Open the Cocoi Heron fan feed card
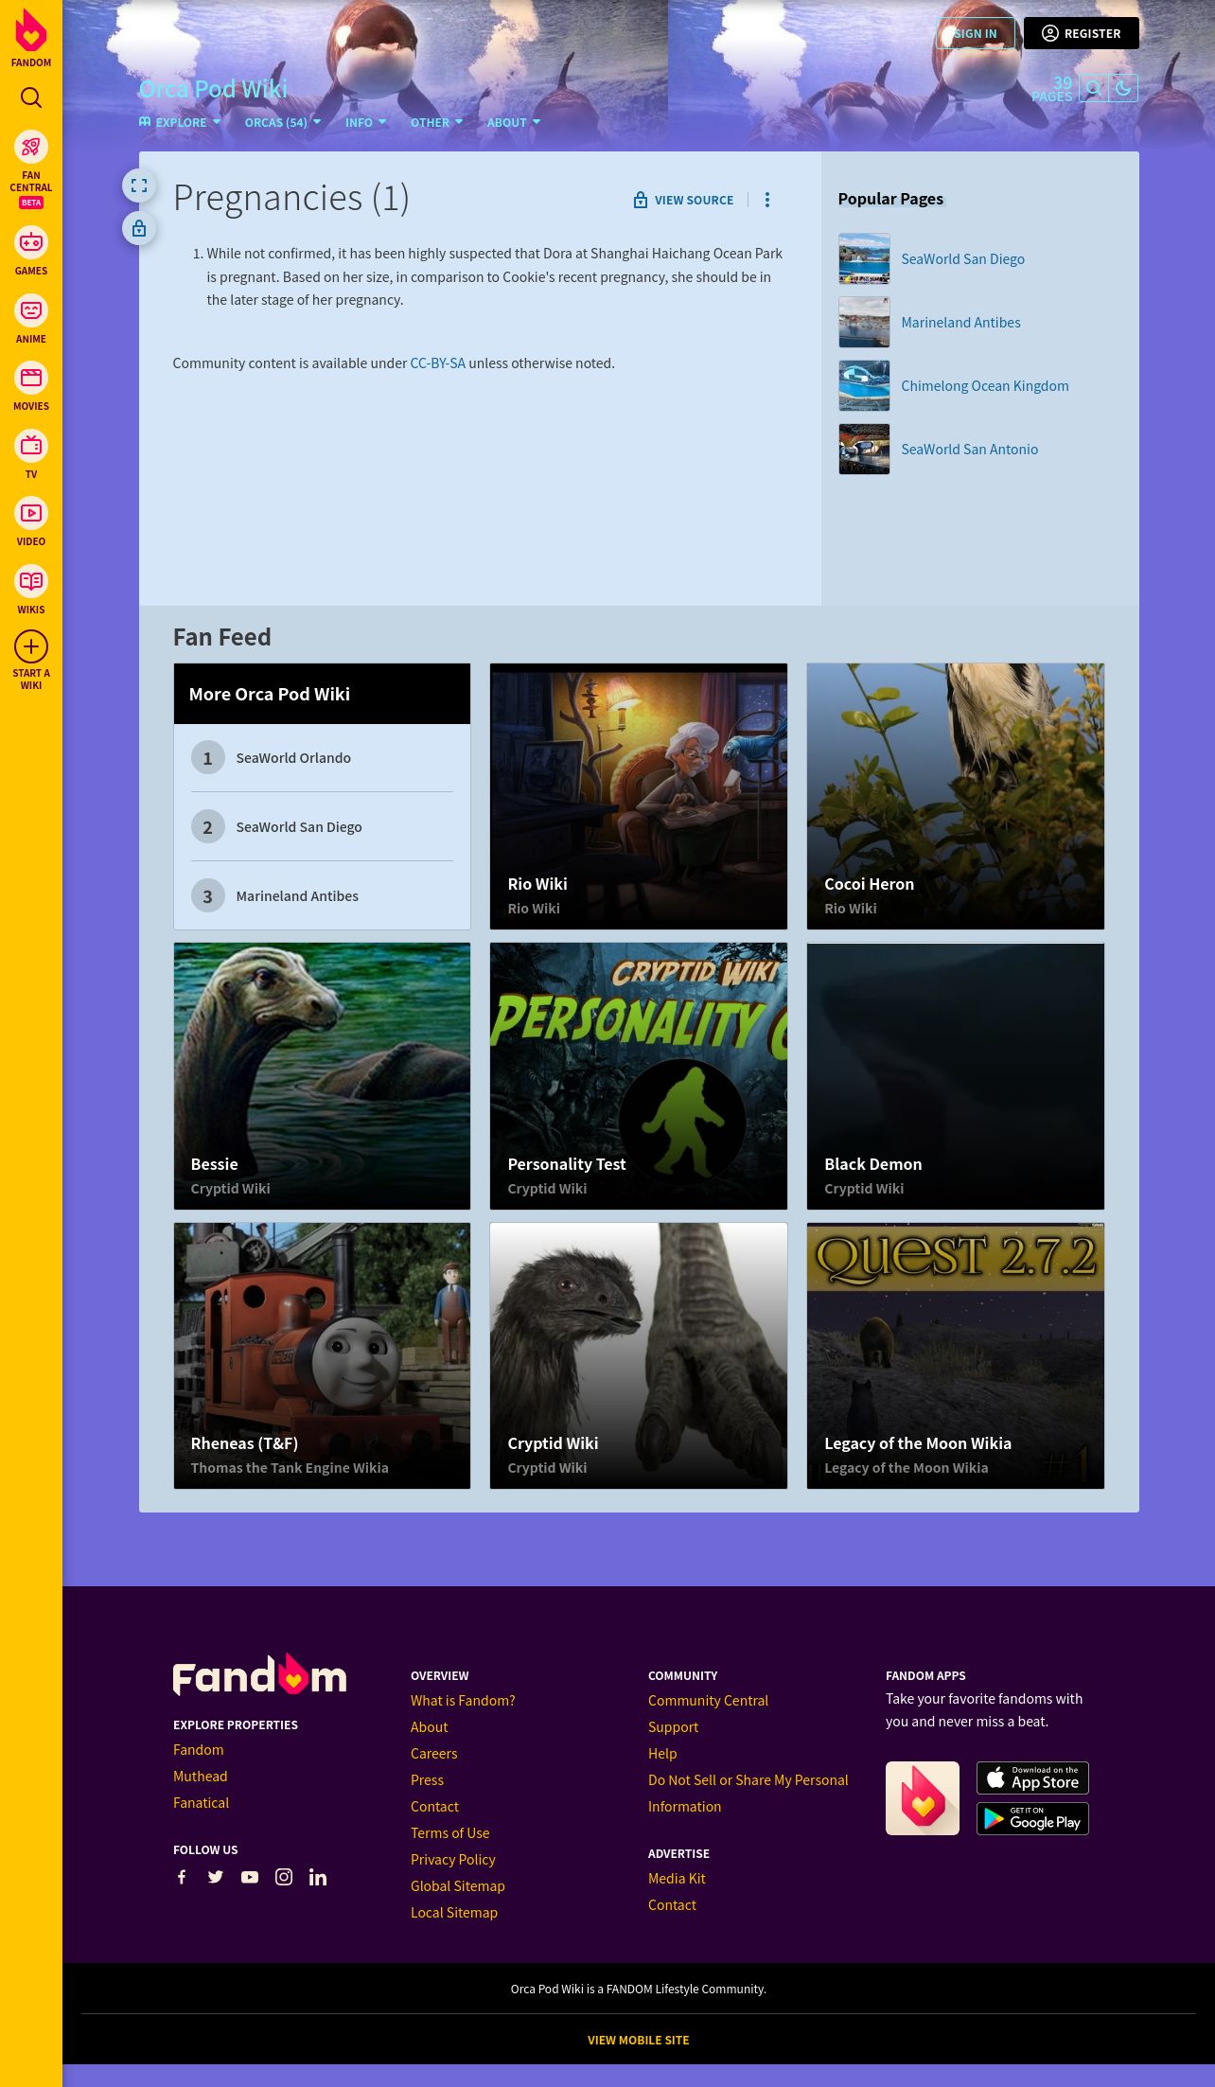Image resolution: width=1215 pixels, height=2087 pixels. coord(956,796)
